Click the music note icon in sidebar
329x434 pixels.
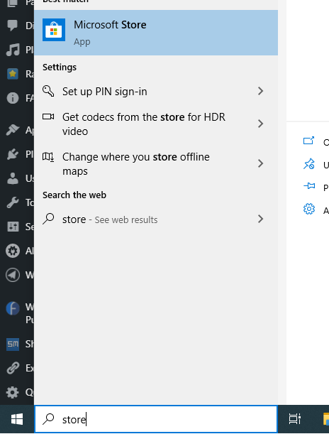coord(13,50)
